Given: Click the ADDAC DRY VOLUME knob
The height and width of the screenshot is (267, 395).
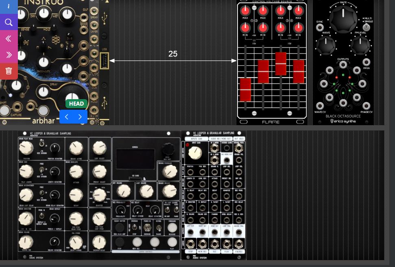Looking at the screenshot, I should 124,191.
